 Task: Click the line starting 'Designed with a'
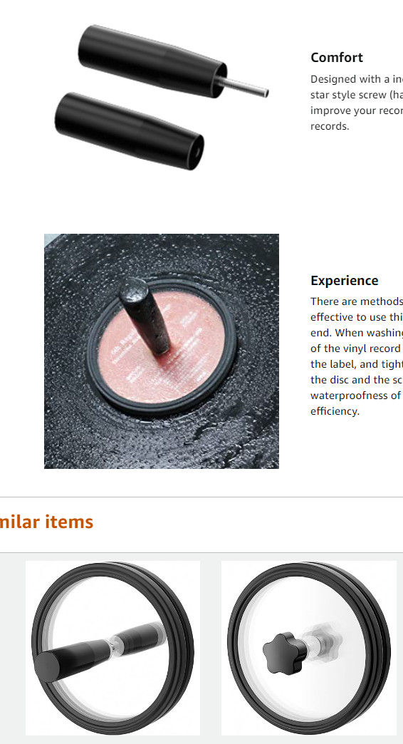click(357, 79)
